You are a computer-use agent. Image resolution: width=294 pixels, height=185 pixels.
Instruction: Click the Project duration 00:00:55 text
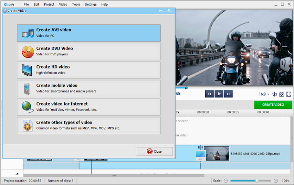click(22, 181)
